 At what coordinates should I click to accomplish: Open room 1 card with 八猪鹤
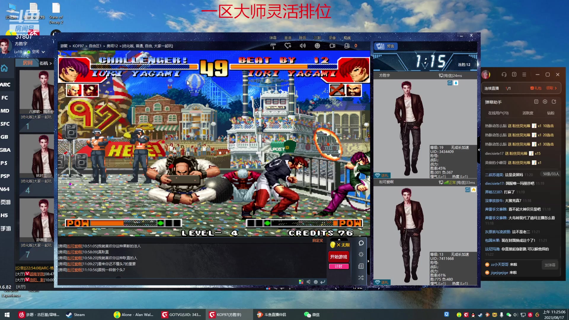click(37, 101)
